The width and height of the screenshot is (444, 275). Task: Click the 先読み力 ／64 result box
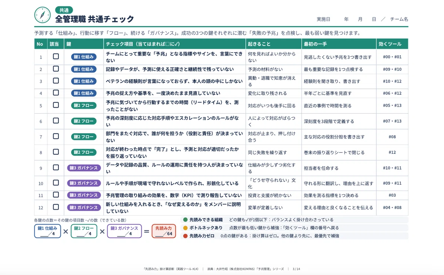[x=164, y=231]
